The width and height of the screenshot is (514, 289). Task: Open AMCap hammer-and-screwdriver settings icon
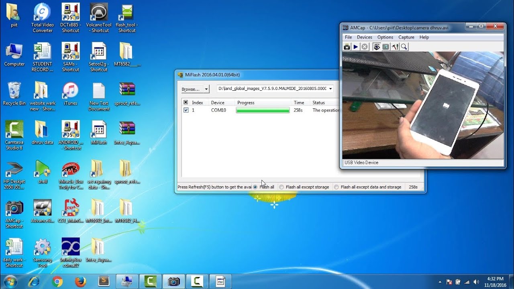[395, 47]
